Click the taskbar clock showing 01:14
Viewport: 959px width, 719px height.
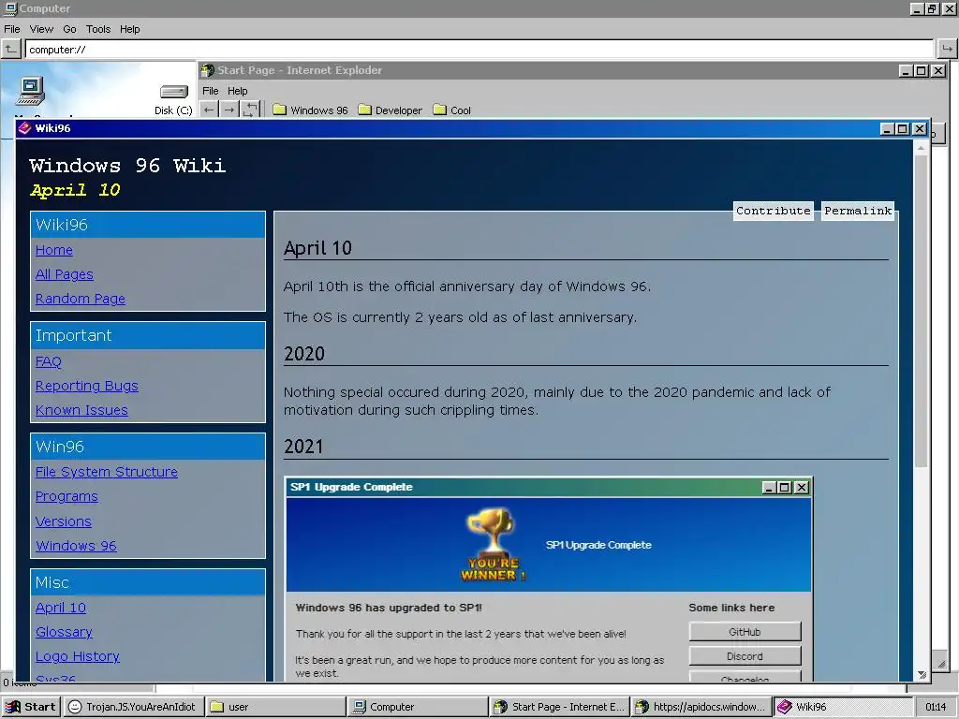coord(936,707)
